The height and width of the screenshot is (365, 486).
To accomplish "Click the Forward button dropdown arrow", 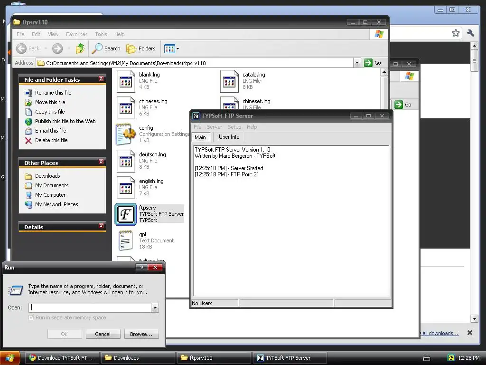I will coord(69,48).
